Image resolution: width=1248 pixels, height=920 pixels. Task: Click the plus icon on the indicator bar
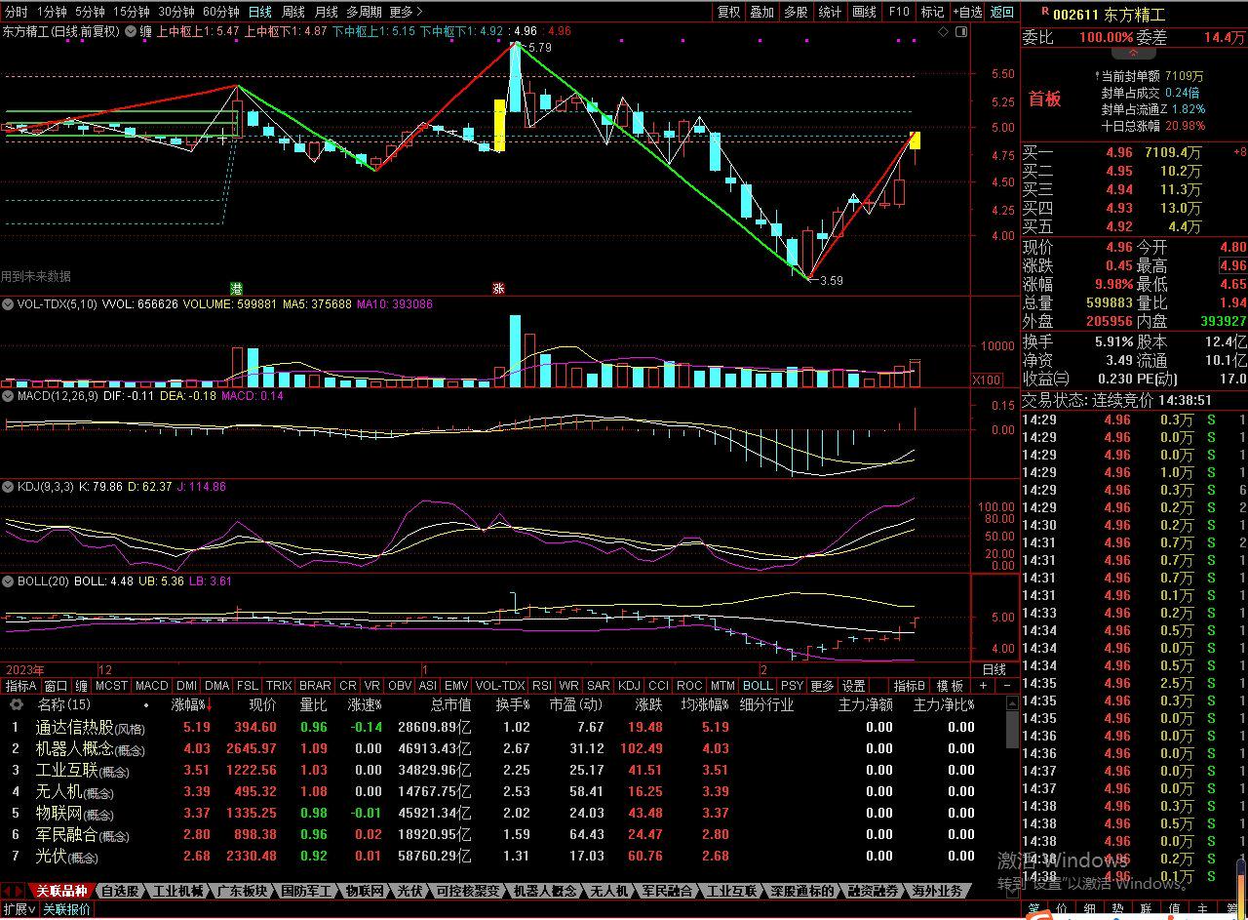(984, 686)
